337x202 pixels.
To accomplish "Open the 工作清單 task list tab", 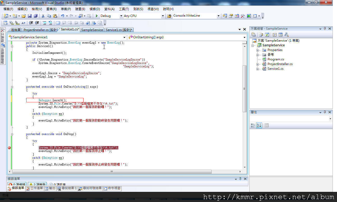I will coord(35,188).
